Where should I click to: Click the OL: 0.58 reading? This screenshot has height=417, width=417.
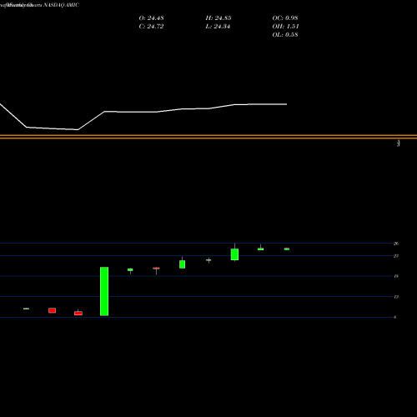pyautogui.click(x=285, y=35)
